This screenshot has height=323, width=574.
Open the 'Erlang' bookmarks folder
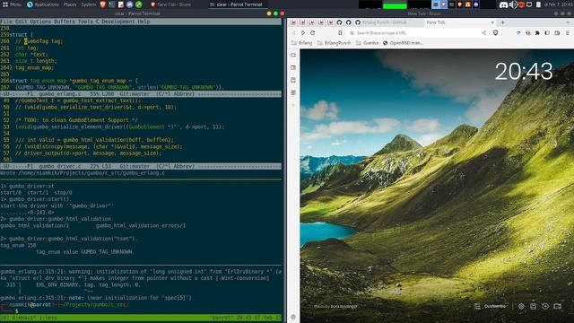(x=301, y=43)
